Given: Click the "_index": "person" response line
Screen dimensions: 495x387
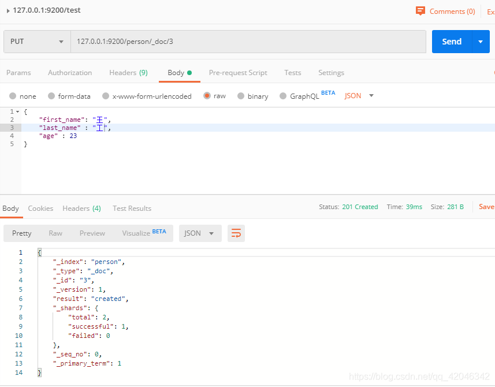Looking at the screenshot, I should point(89,262).
